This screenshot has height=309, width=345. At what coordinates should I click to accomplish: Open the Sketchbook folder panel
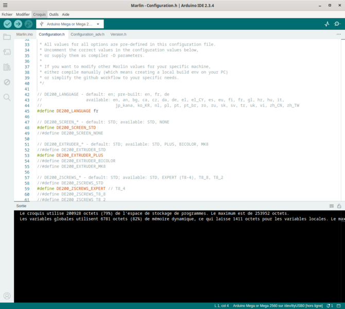coord(7,37)
